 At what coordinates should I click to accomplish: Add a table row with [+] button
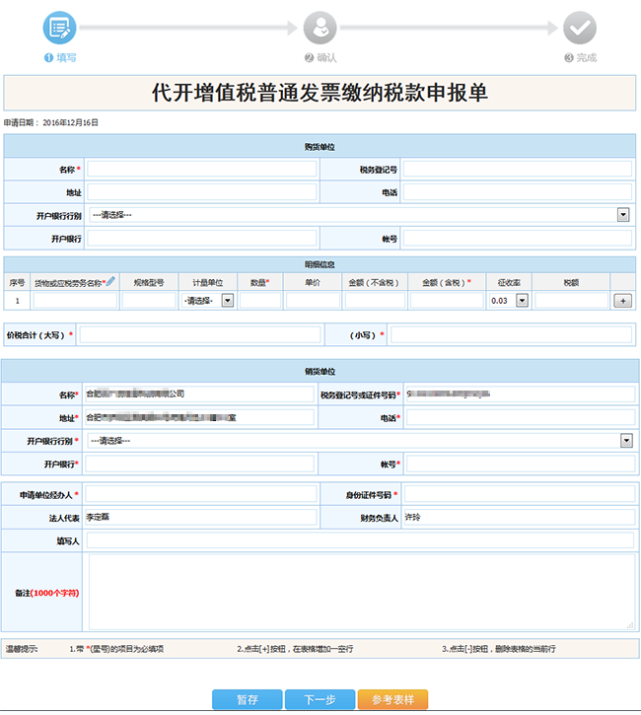pos(622,301)
